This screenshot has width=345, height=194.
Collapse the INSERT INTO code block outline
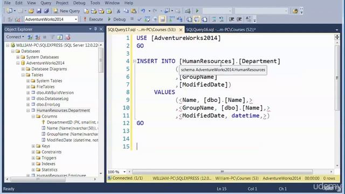(134, 61)
